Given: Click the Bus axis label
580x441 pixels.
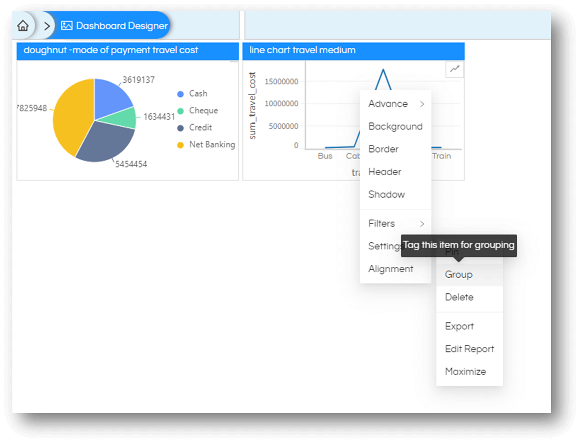Looking at the screenshot, I should click(x=325, y=156).
